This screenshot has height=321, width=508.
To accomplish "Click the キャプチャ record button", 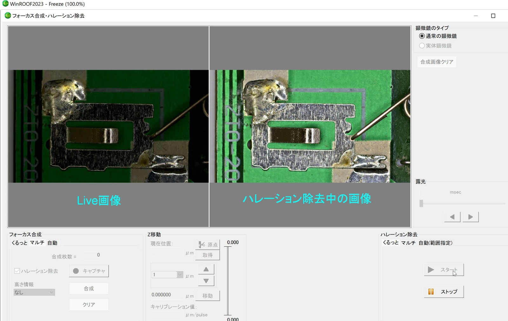I will pyautogui.click(x=89, y=271).
